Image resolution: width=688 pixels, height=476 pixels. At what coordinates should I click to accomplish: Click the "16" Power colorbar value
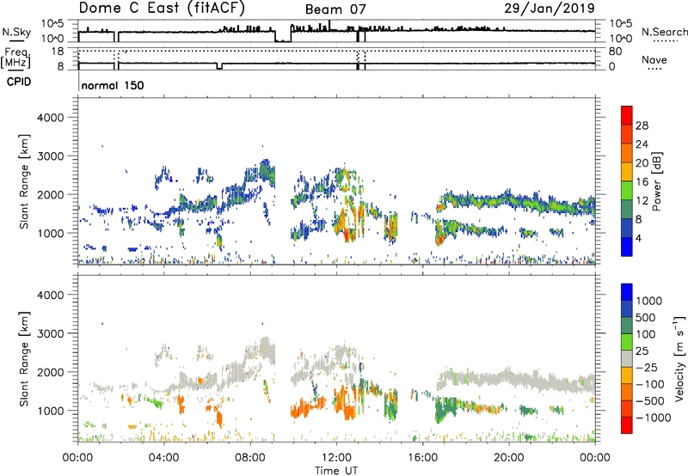(x=642, y=182)
